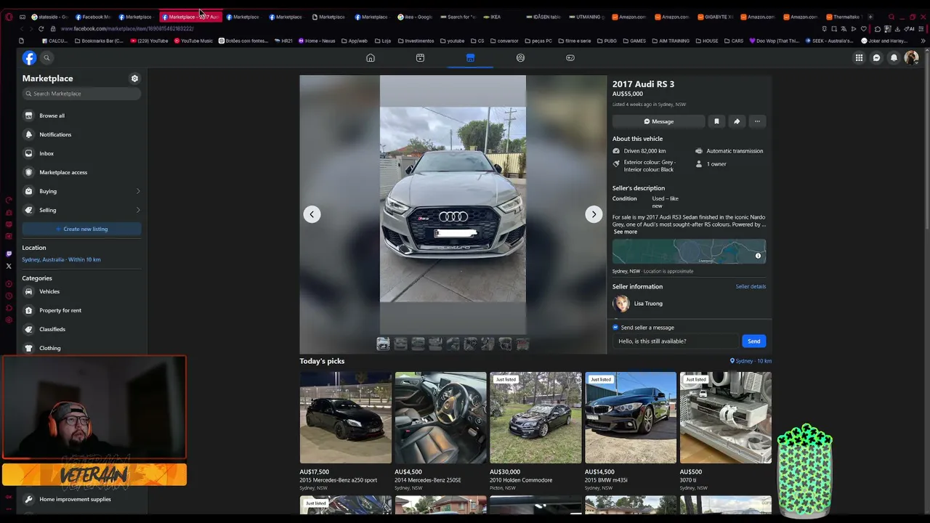930x523 pixels.
Task: Open the YouTube Music bookmark
Action: (193, 41)
